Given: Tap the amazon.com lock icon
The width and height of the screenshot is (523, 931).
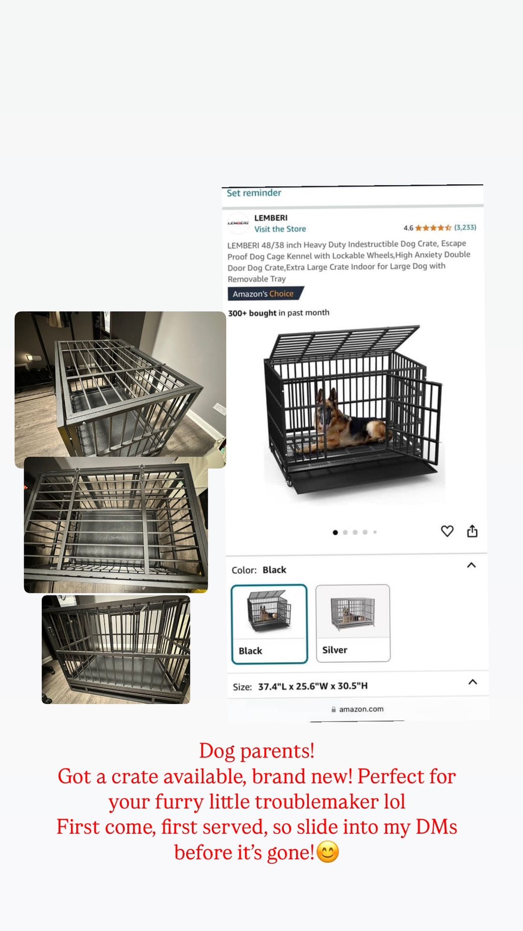Looking at the screenshot, I should (334, 709).
